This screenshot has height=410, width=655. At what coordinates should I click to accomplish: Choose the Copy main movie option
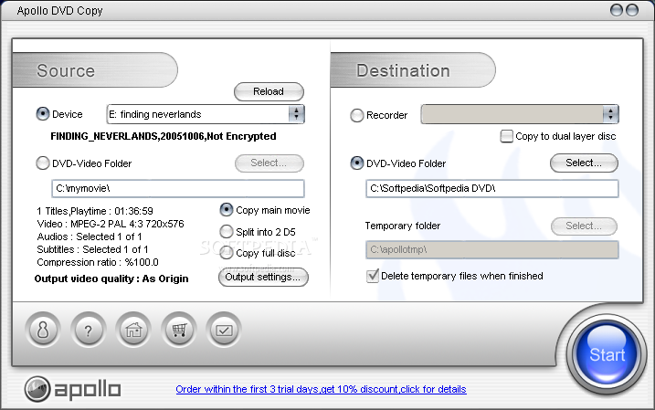click(227, 210)
